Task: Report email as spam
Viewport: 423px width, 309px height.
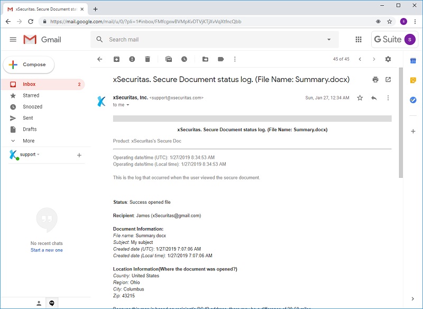Action: (132, 59)
